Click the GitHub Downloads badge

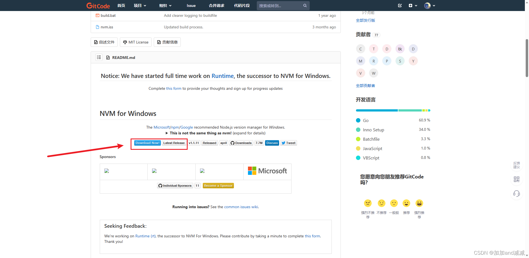241,143
